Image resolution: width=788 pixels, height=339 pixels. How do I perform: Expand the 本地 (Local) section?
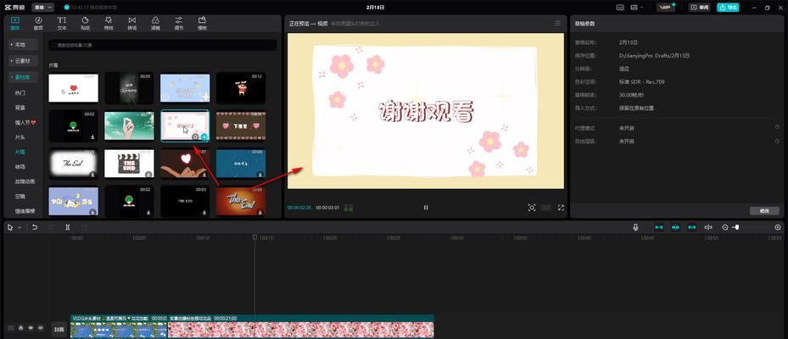[x=23, y=45]
